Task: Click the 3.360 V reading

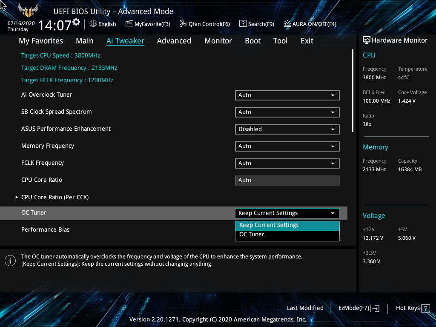Action: (x=371, y=261)
